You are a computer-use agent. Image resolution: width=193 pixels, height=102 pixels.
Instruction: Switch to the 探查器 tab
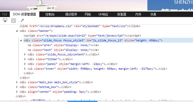click(122, 14)
